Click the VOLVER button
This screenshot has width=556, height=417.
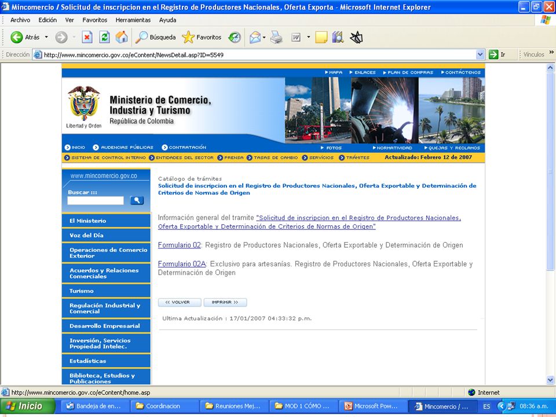point(180,302)
